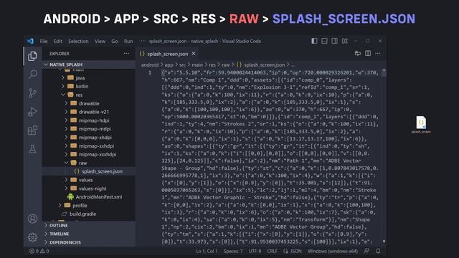Click the compare changes editor icon
The width and height of the screenshot is (459, 258).
coord(357,53)
